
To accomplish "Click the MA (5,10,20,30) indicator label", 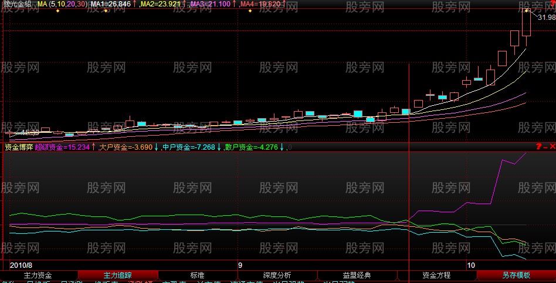I will 62,4.
